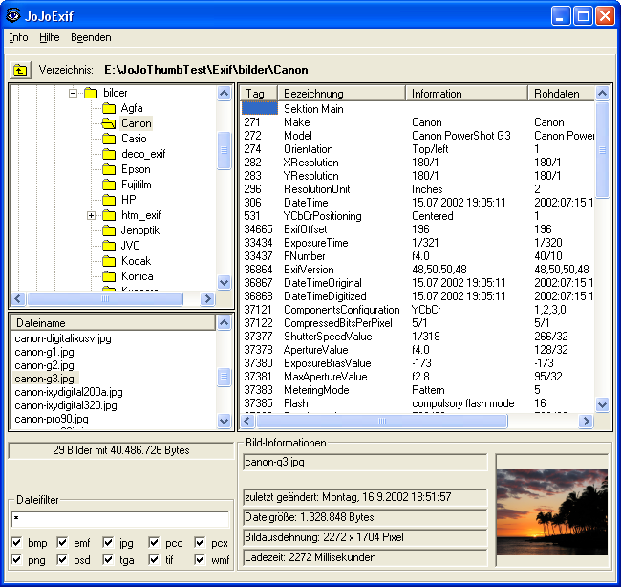Click the folder-up icon beside Verzeichnis
The height and width of the screenshot is (587, 621).
click(x=19, y=70)
